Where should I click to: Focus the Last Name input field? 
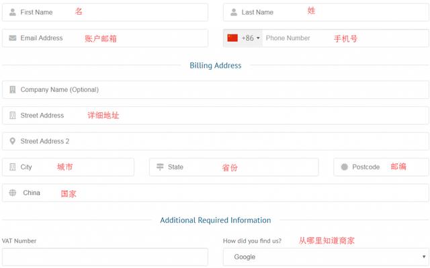[x=326, y=12]
